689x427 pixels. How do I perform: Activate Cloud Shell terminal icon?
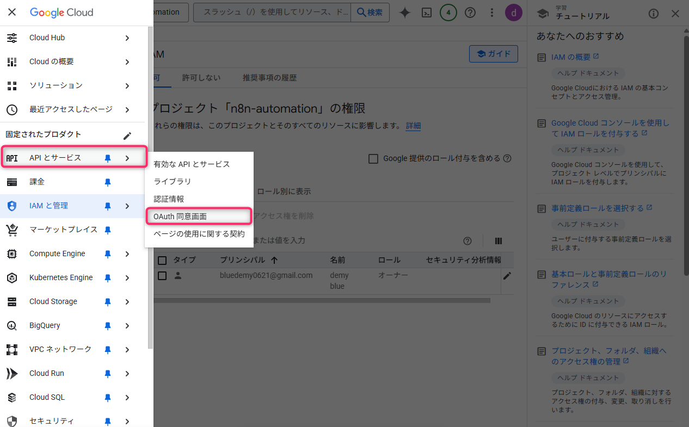427,13
